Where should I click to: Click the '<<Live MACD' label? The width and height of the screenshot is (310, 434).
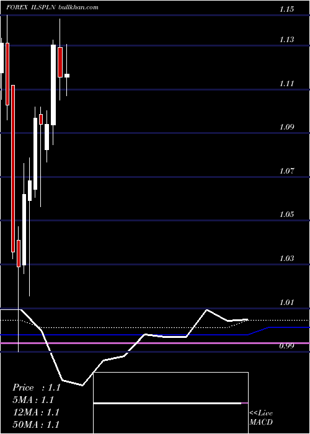coord(261,417)
